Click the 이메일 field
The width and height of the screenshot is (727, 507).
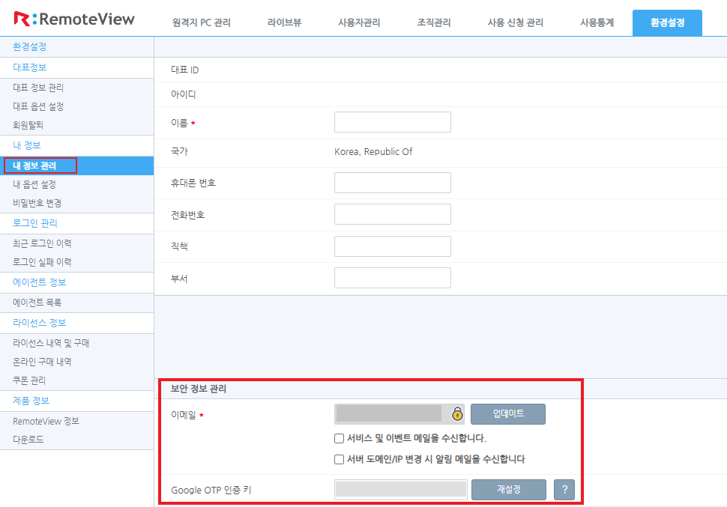click(399, 414)
